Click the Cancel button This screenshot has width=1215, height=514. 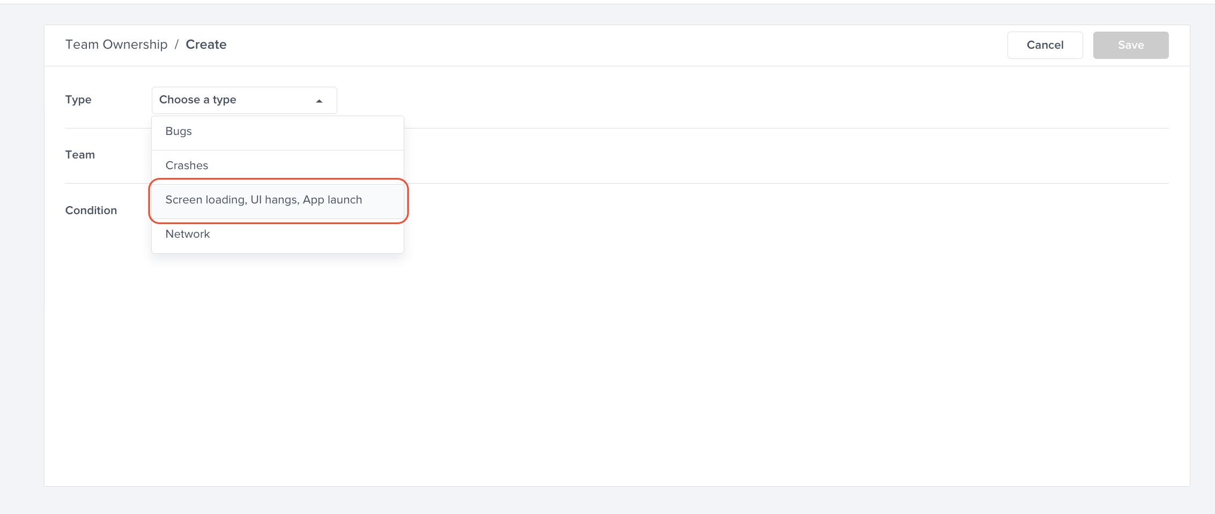[1044, 45]
